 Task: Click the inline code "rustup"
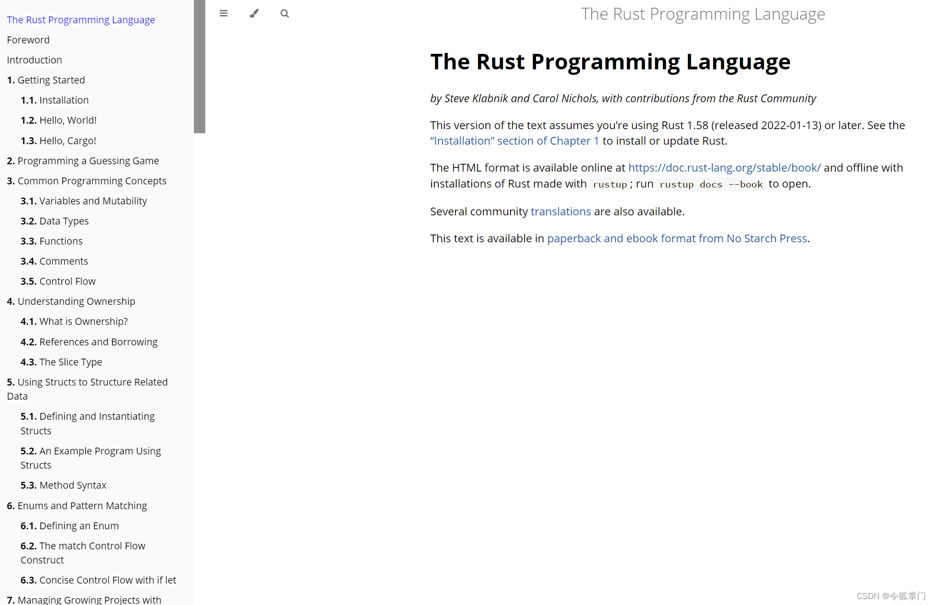[610, 184]
